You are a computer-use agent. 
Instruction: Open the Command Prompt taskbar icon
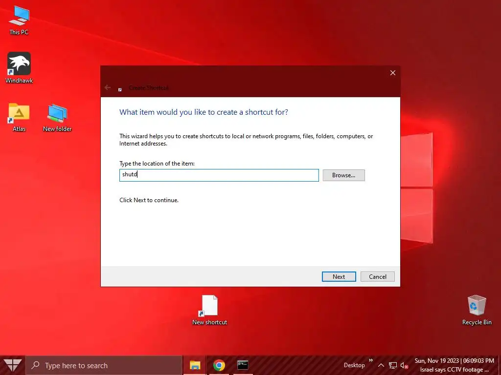click(243, 365)
